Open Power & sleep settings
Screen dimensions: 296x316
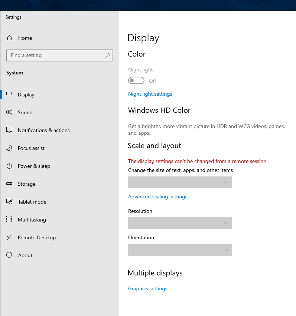click(x=60, y=166)
